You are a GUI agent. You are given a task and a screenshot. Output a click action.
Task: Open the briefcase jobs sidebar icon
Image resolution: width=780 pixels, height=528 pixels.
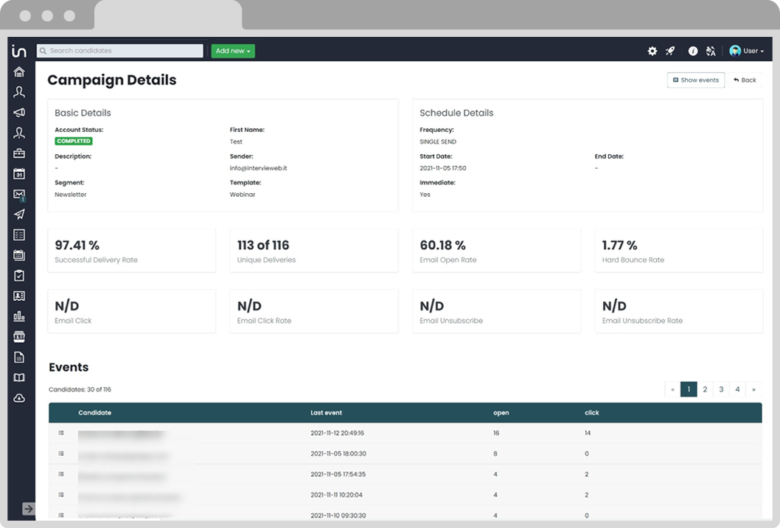click(19, 153)
